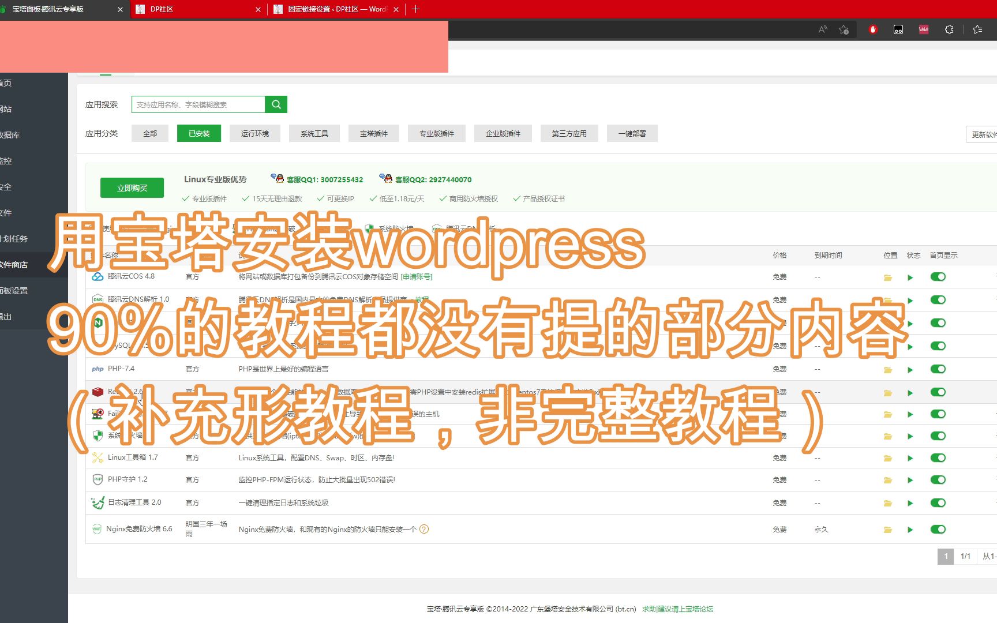Click the 价格 column header

[779, 255]
